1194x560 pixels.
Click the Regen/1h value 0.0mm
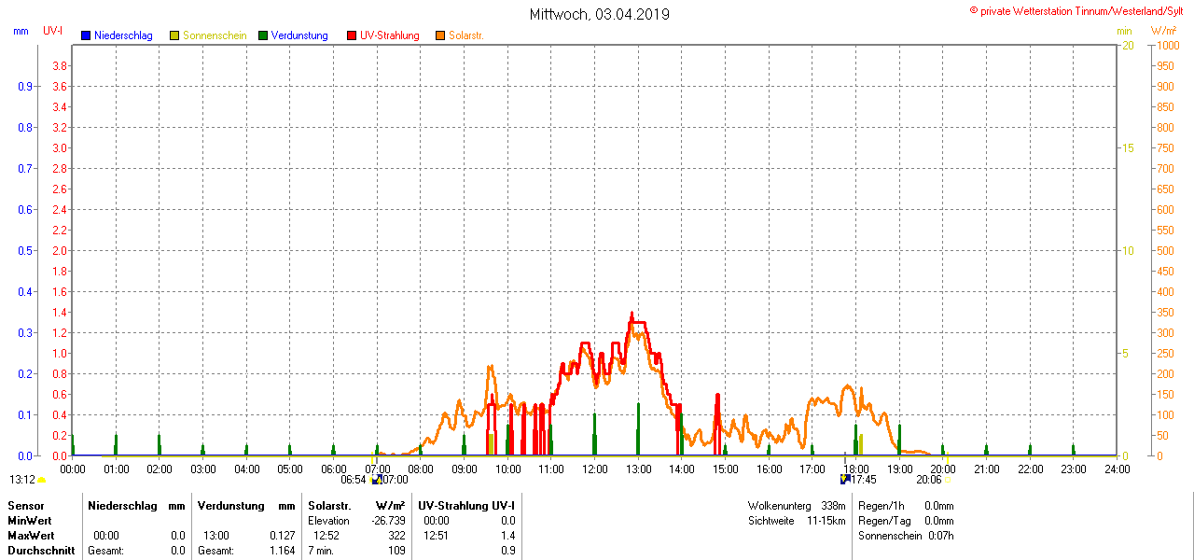click(x=938, y=506)
